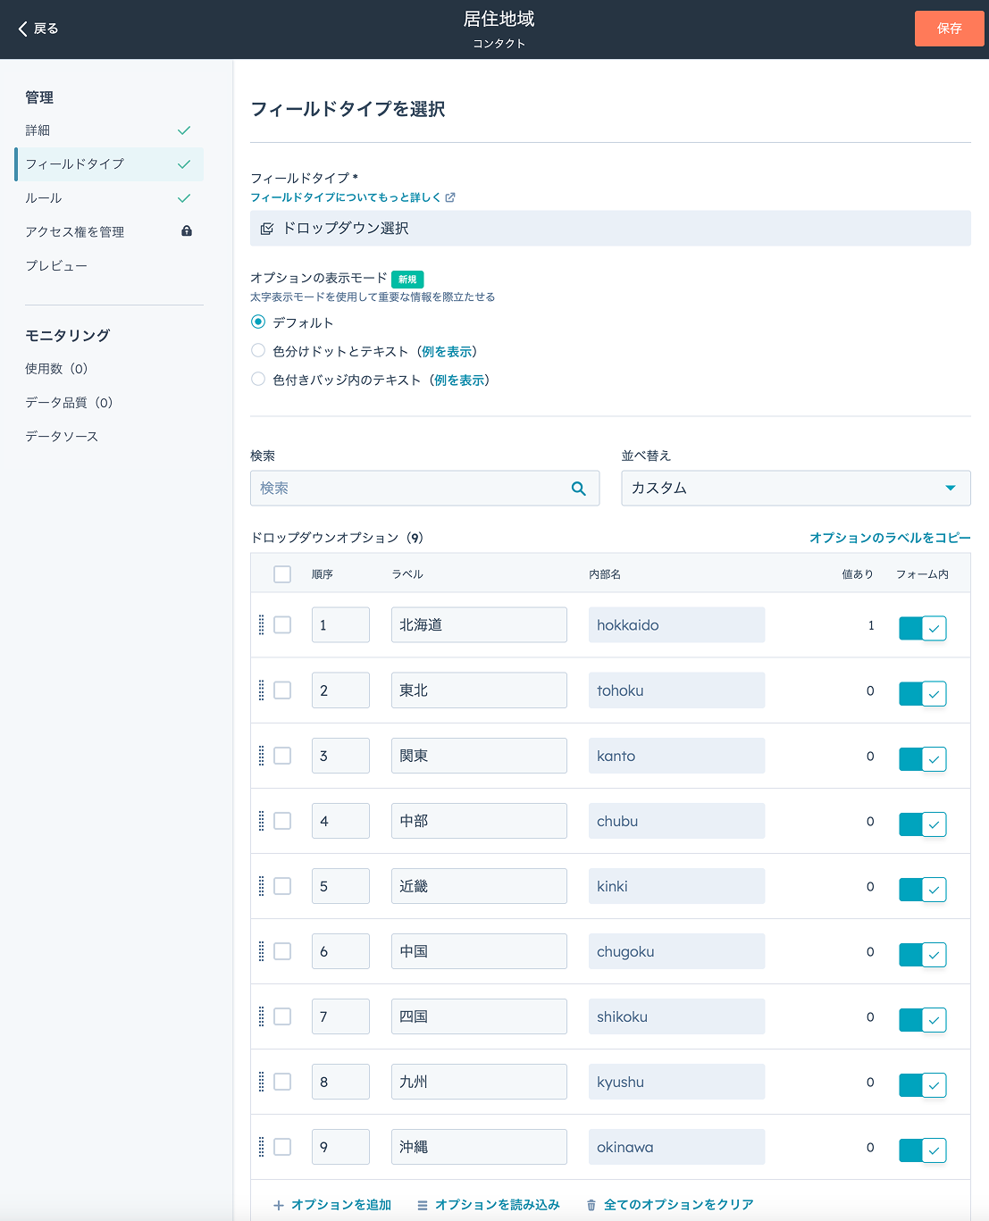Click the search magnifier icon
The image size is (989, 1221).
pos(579,489)
